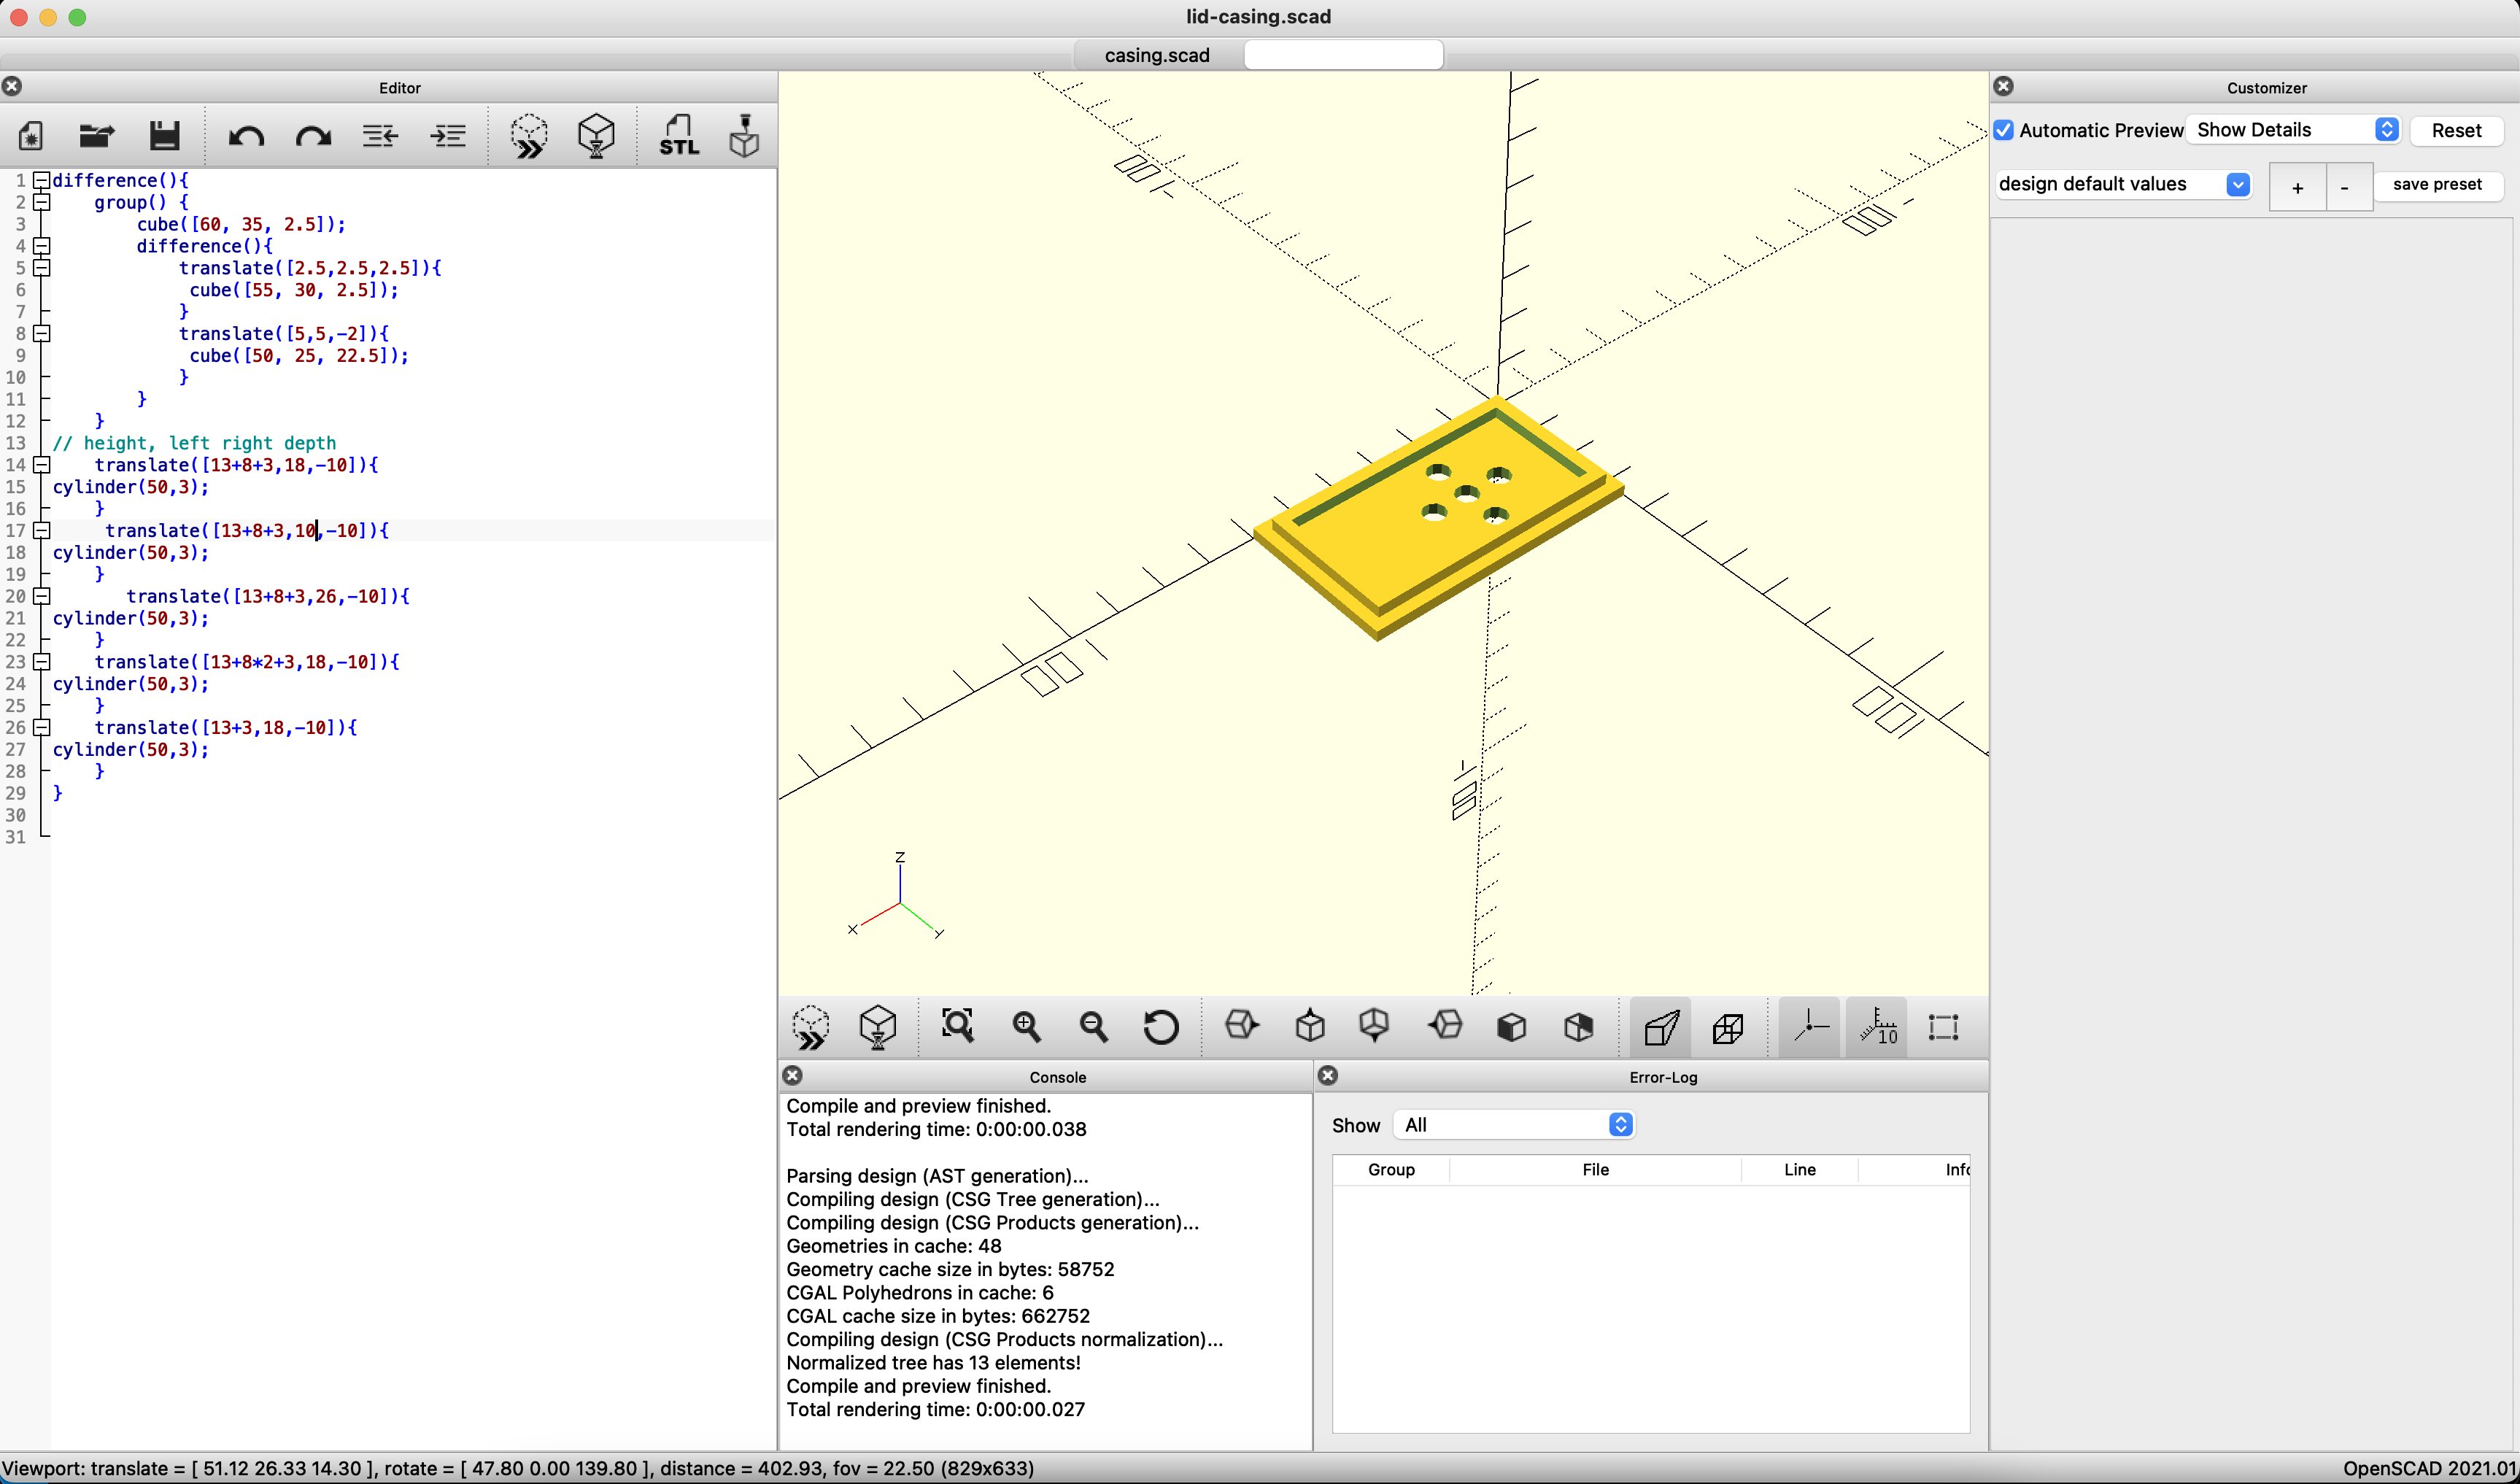Run Render from the Editor toolbar
The width and height of the screenshot is (2520, 1484).
(597, 136)
